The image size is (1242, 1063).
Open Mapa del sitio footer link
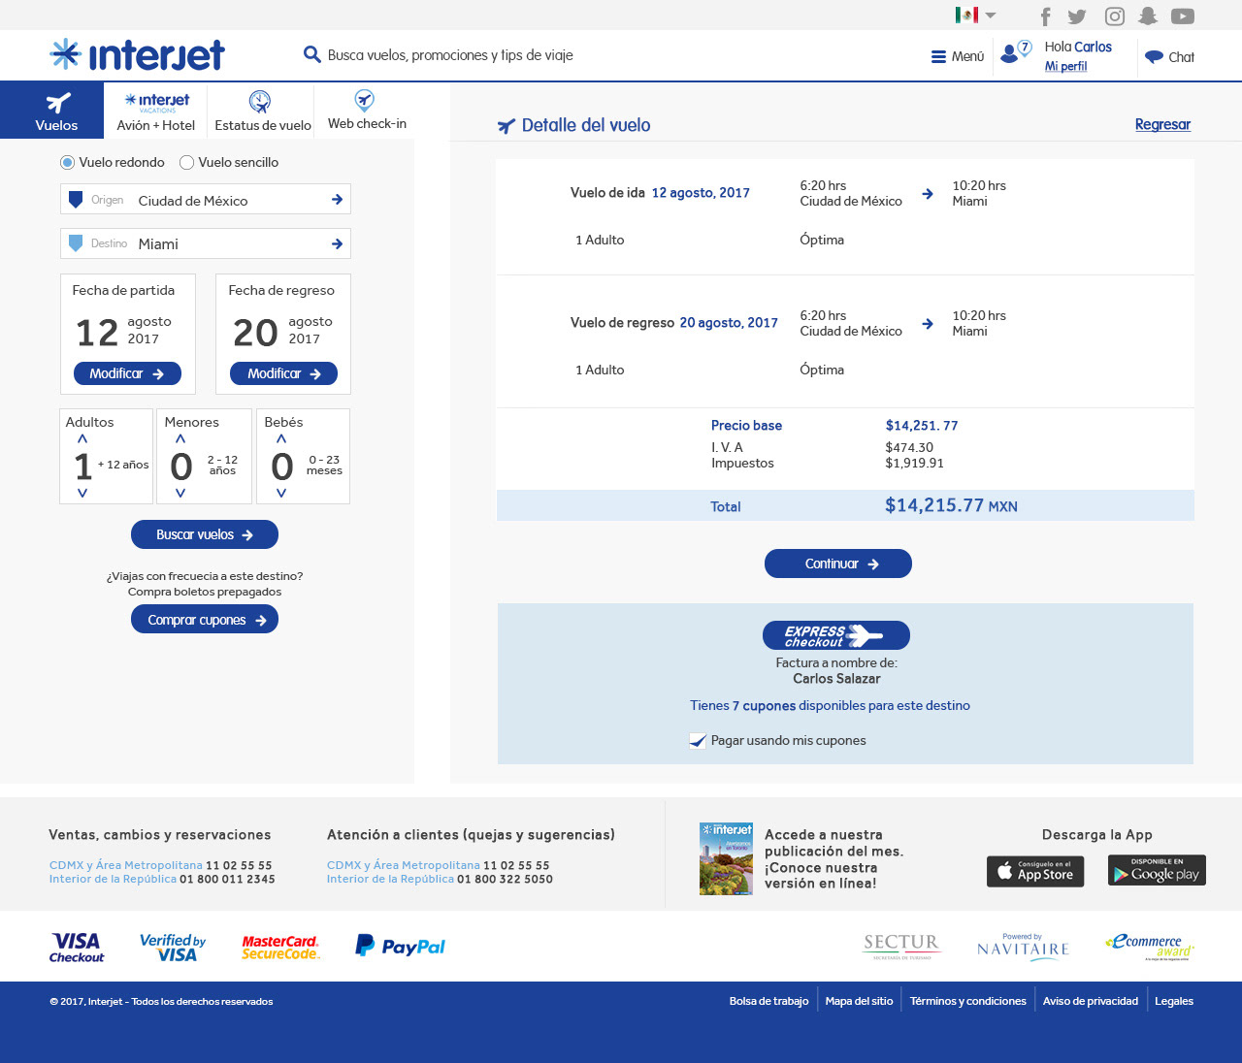coord(859,1001)
